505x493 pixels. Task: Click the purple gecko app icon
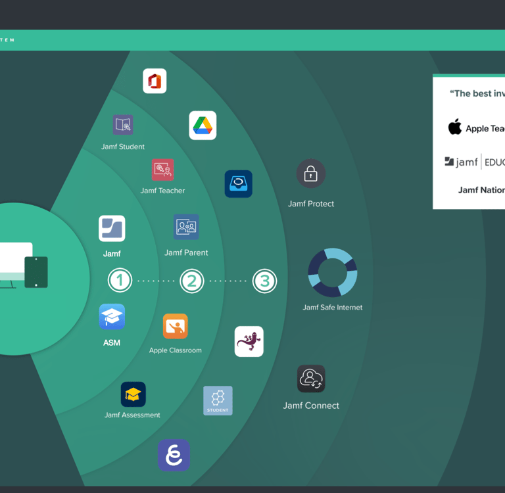pos(249,341)
